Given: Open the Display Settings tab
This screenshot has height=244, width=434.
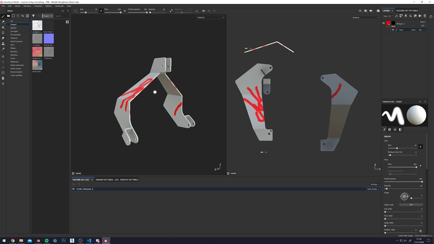Looking at the screenshot, I should click(x=129, y=180).
